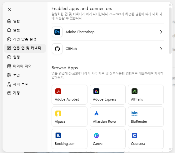Click the Canva circular icon

[96, 136]
